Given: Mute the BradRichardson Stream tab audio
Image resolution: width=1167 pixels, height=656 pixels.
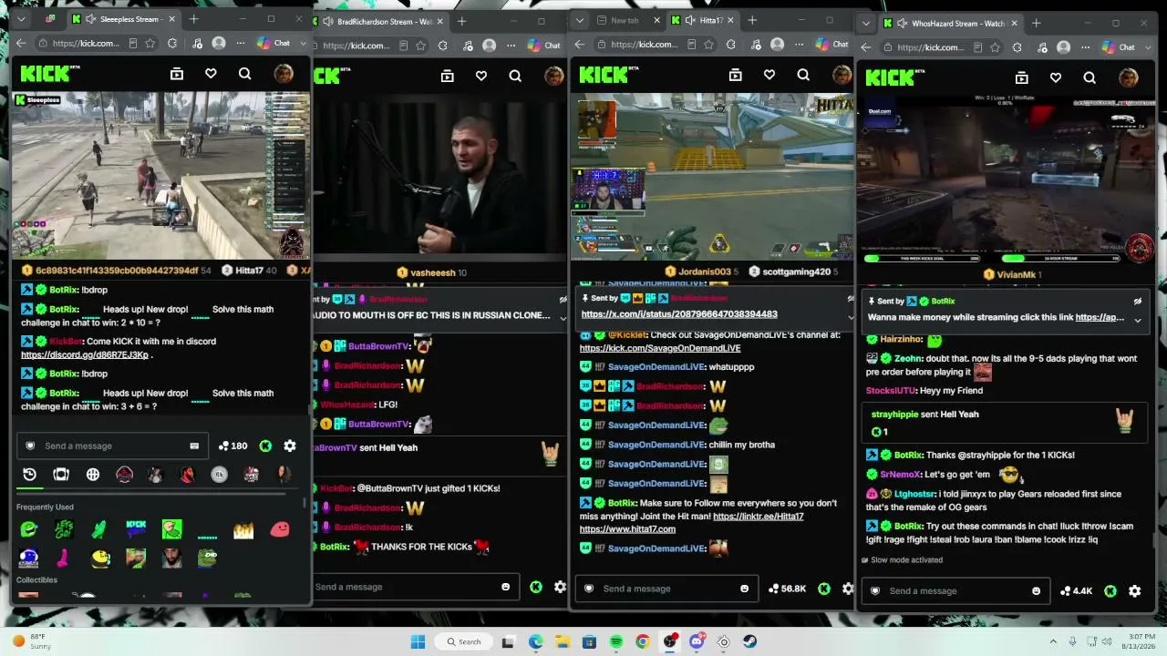Looking at the screenshot, I should click(x=328, y=21).
